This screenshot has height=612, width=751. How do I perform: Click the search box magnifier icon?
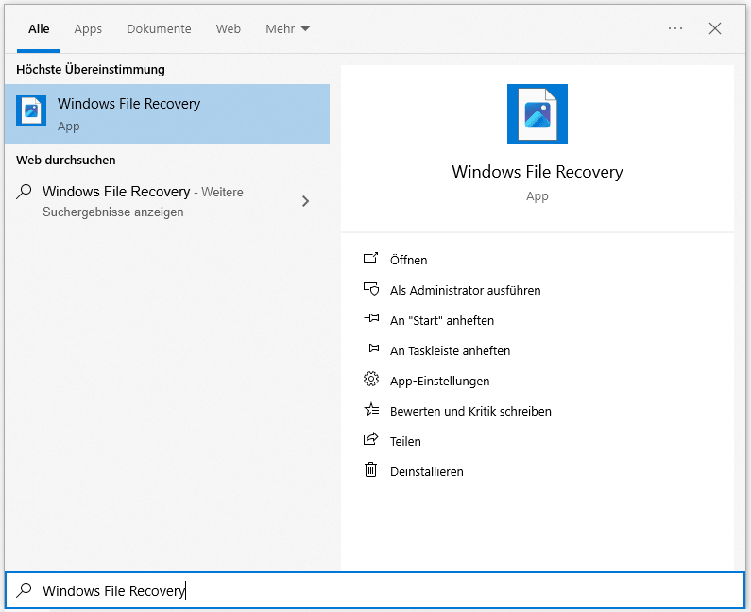pos(24,590)
